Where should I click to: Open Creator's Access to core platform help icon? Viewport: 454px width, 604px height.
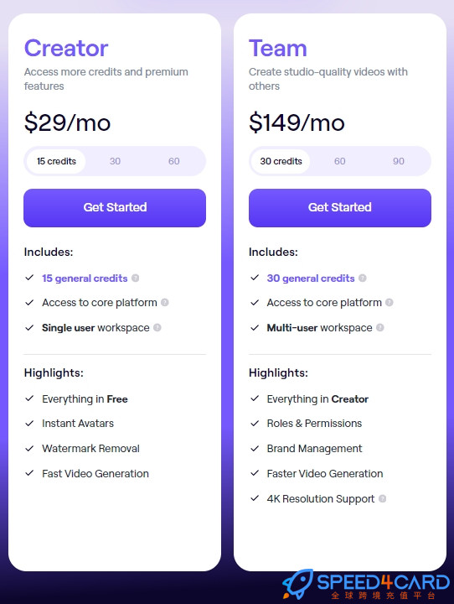tap(165, 302)
